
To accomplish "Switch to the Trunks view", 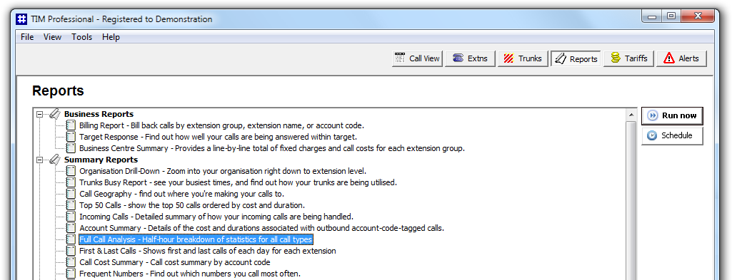I will [523, 58].
